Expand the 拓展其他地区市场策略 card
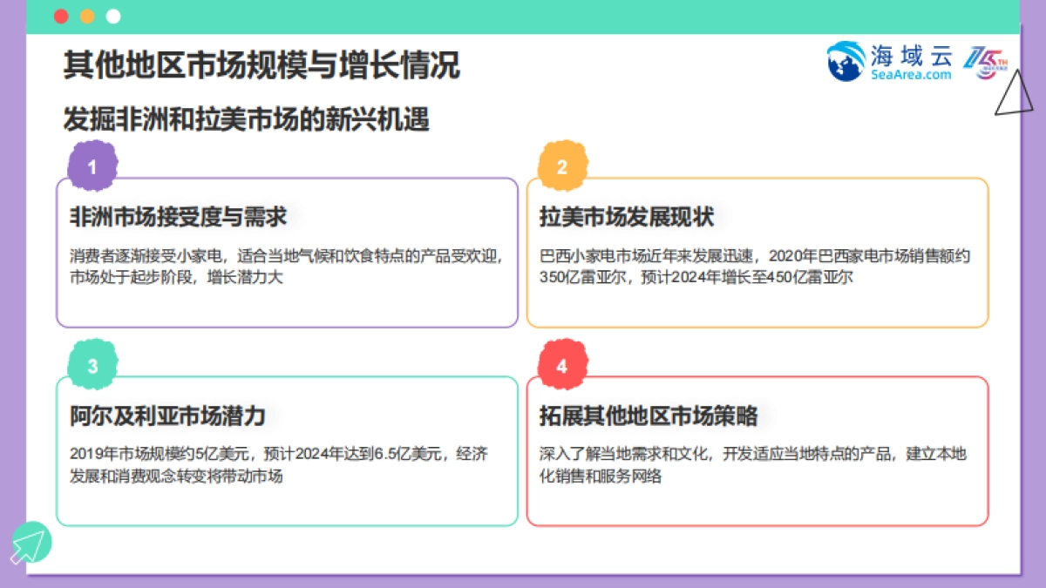The image size is (1046, 588). 648,416
